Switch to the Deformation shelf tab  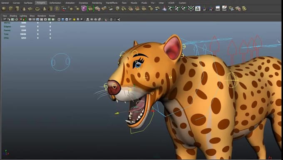coord(55,3)
